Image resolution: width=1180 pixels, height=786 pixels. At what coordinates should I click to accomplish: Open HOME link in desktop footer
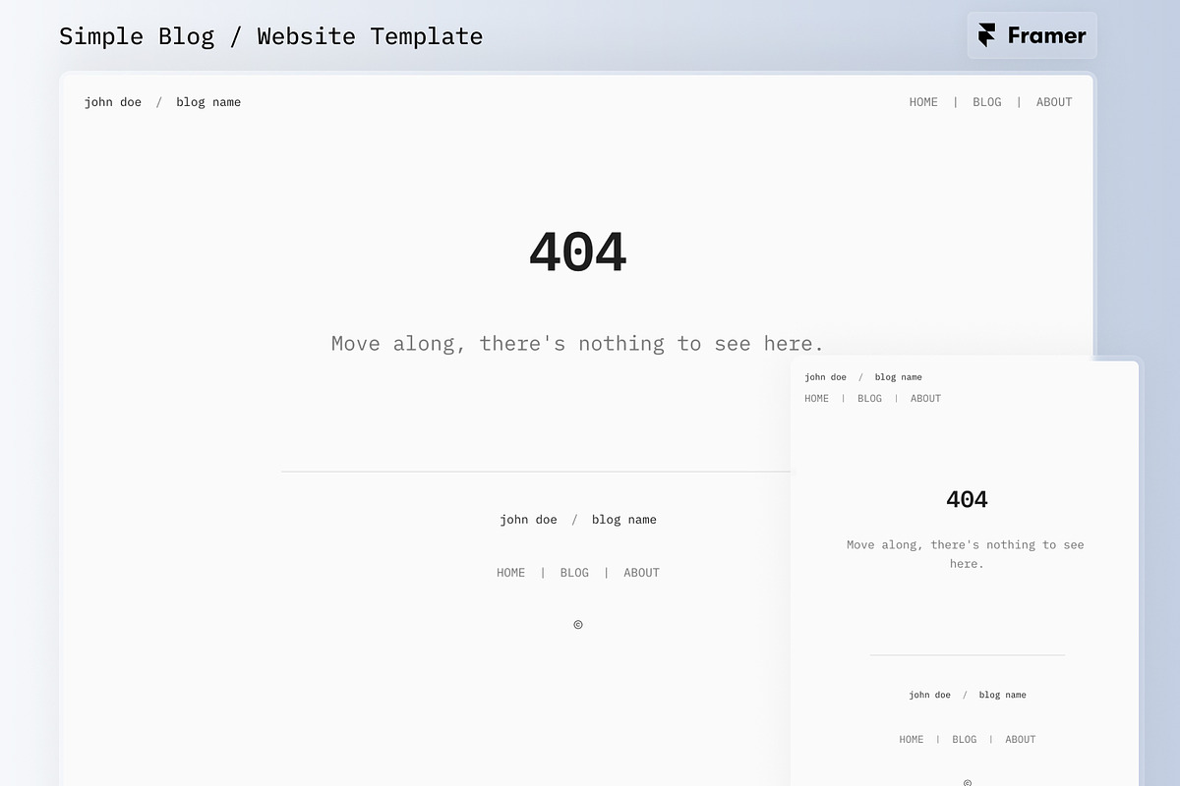pyautogui.click(x=511, y=573)
